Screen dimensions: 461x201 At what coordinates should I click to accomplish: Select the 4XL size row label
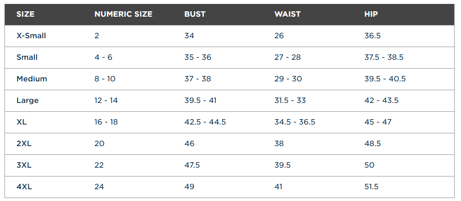coord(24,187)
